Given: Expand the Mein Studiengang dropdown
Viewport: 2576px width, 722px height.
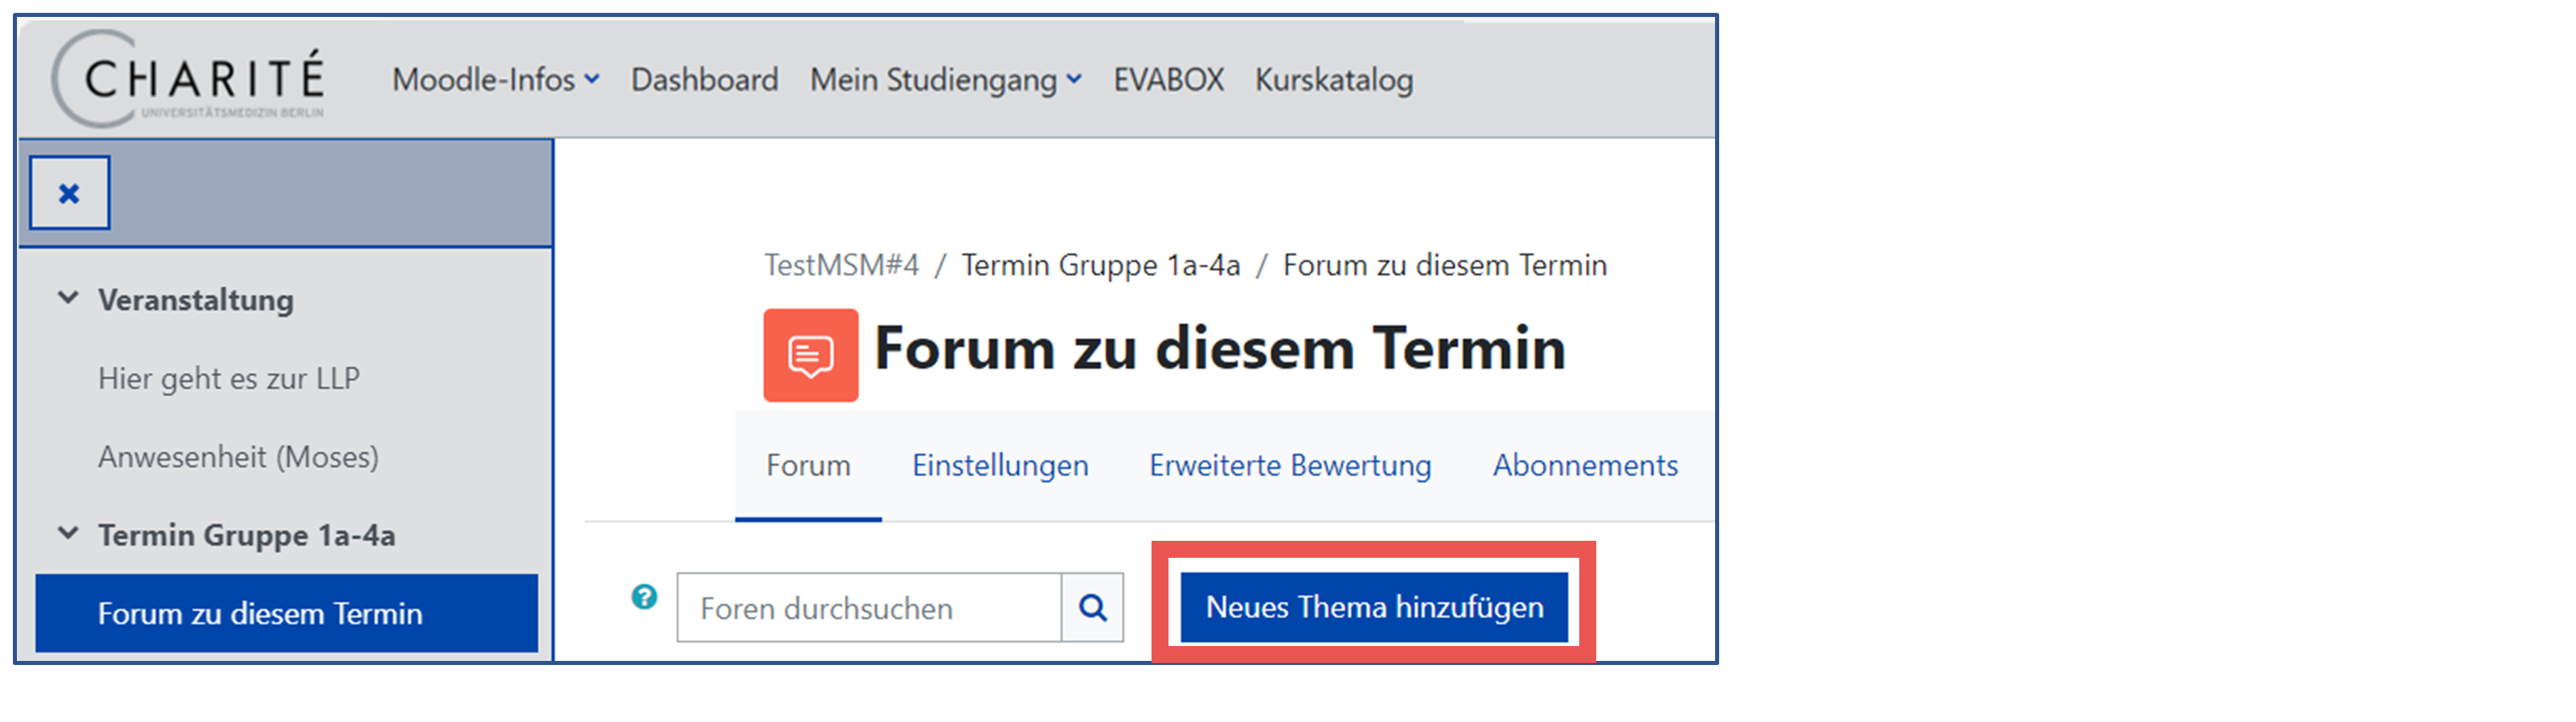Looking at the screenshot, I should point(946,79).
